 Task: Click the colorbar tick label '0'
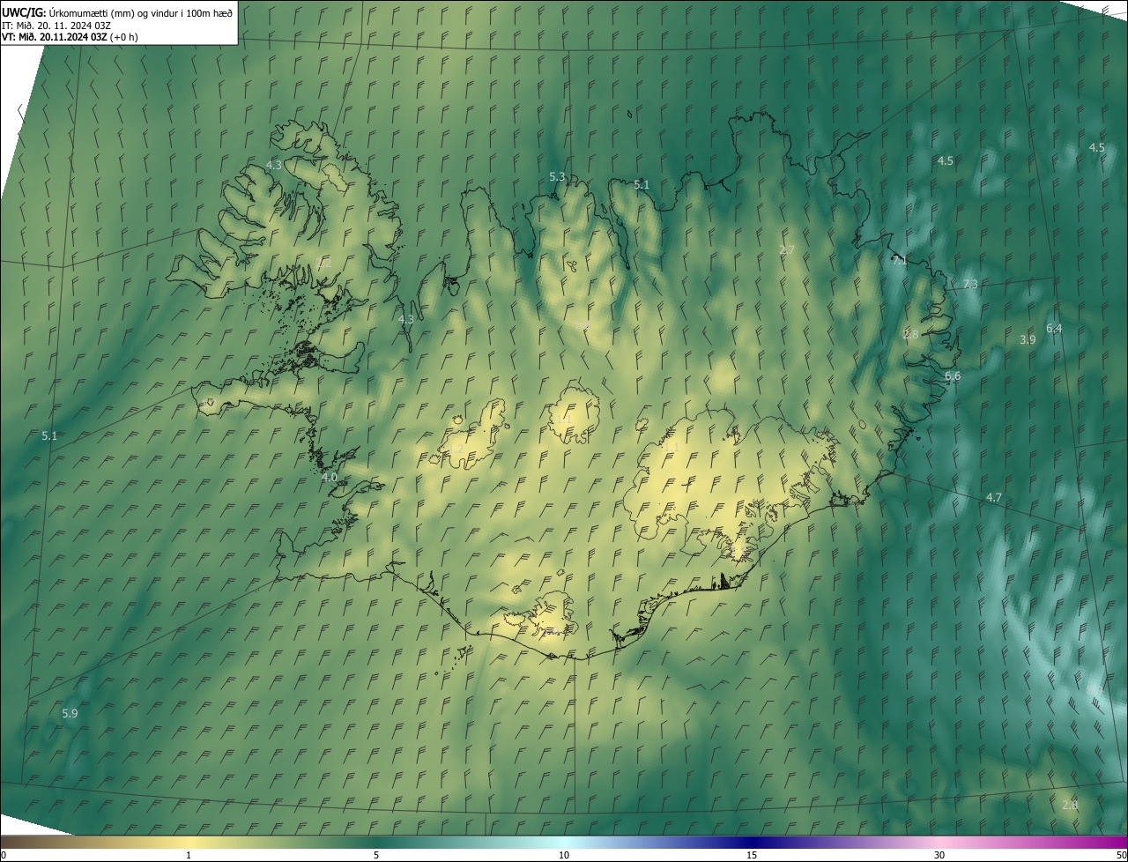(x=4, y=855)
